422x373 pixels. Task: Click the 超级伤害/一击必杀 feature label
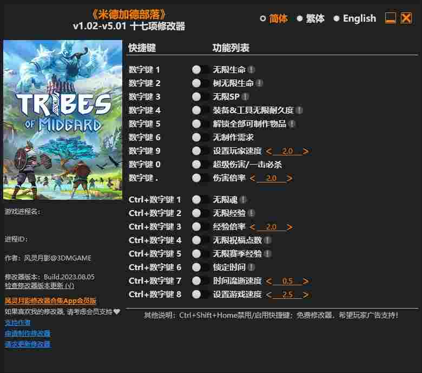pos(247,164)
